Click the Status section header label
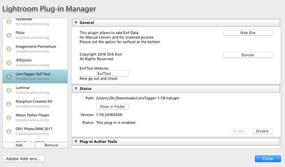Viewport: 285px width, 167px height. coord(85,89)
